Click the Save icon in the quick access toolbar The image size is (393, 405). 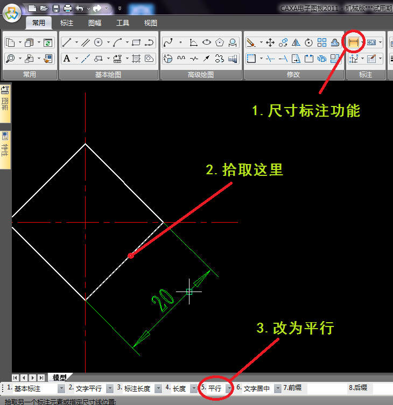[x=55, y=8]
